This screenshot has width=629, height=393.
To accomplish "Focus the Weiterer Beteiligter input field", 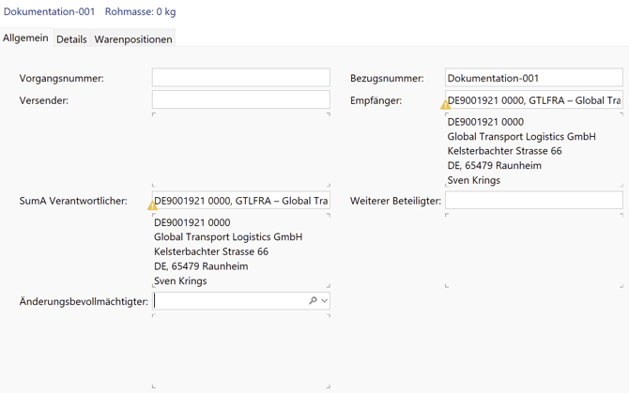I will pos(533,201).
